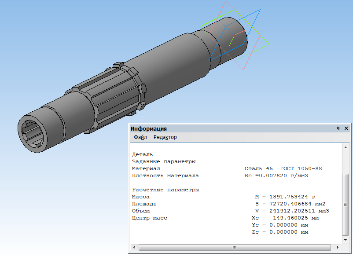Image resolution: width=353 pixels, height=256 pixels.
Task: Click the Yc = 0.000000 мм value
Action: click(280, 225)
